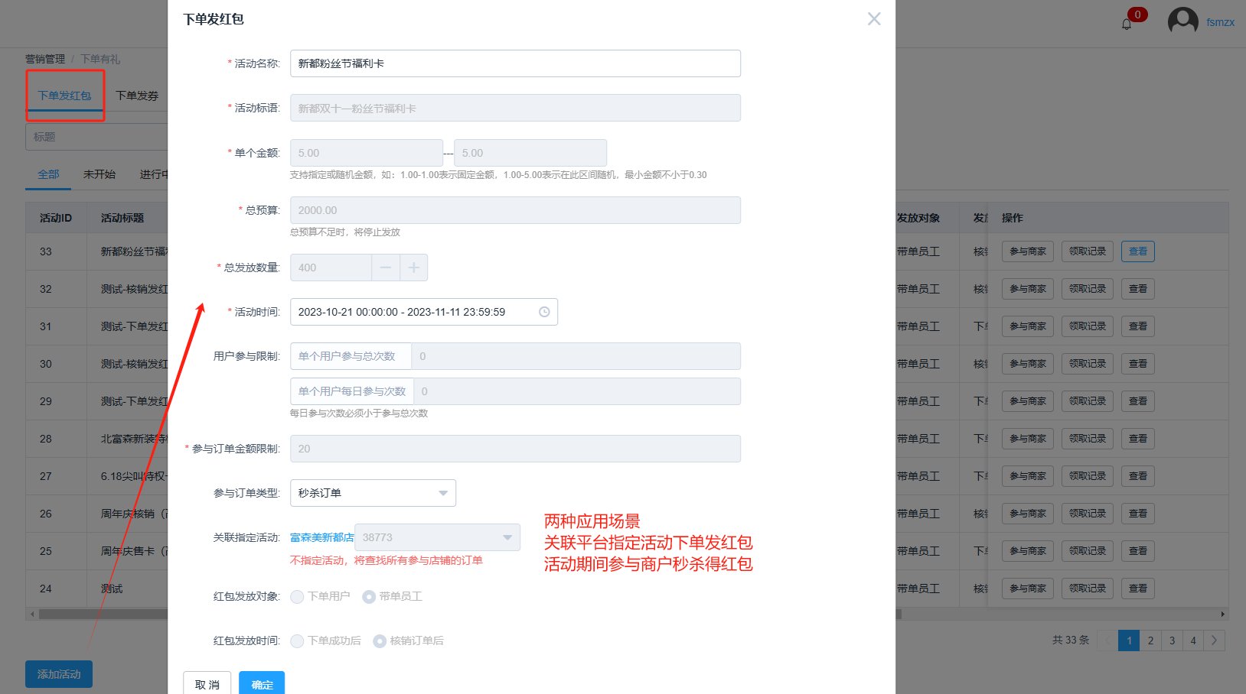1246x694 pixels.
Task: Go to the next page using the pagination arrow
Action: [x=1214, y=640]
